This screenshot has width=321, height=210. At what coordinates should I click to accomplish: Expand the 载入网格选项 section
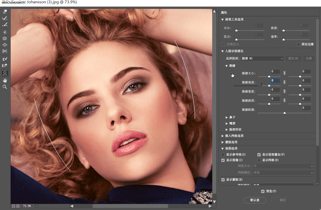[223, 136]
